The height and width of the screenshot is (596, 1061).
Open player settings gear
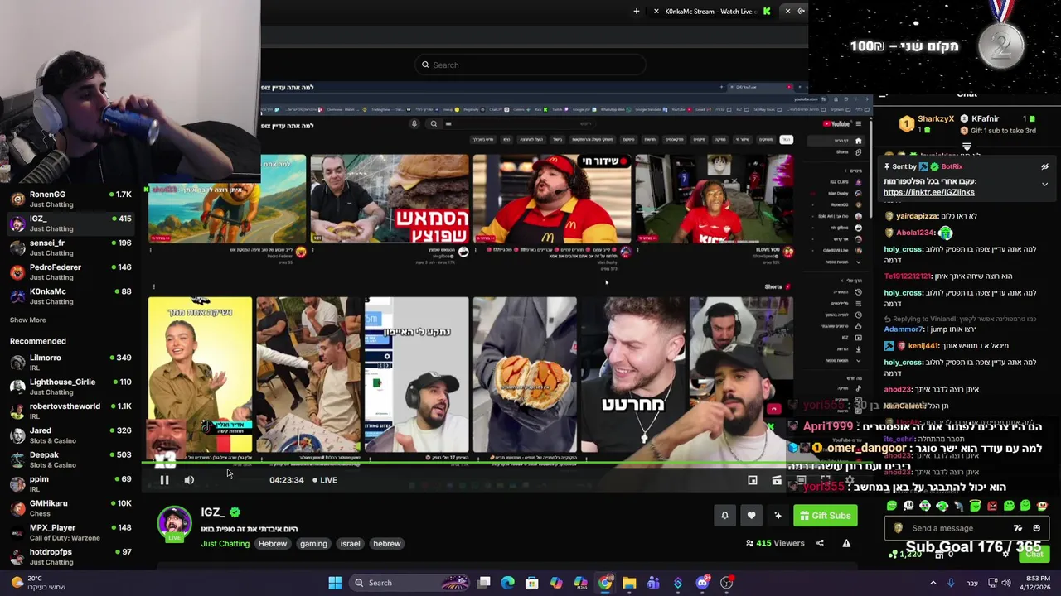pyautogui.click(x=850, y=480)
